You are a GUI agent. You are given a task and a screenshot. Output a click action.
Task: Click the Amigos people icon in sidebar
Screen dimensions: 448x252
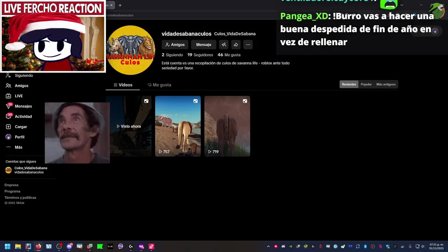tap(8, 86)
